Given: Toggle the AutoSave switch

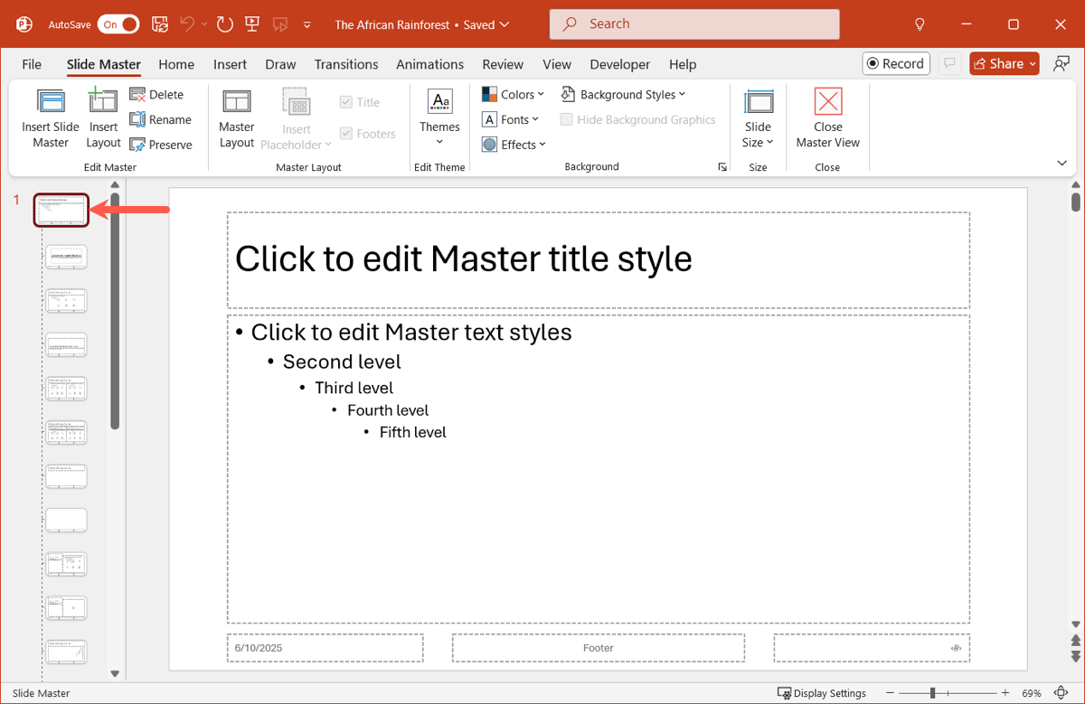Looking at the screenshot, I should 118,24.
